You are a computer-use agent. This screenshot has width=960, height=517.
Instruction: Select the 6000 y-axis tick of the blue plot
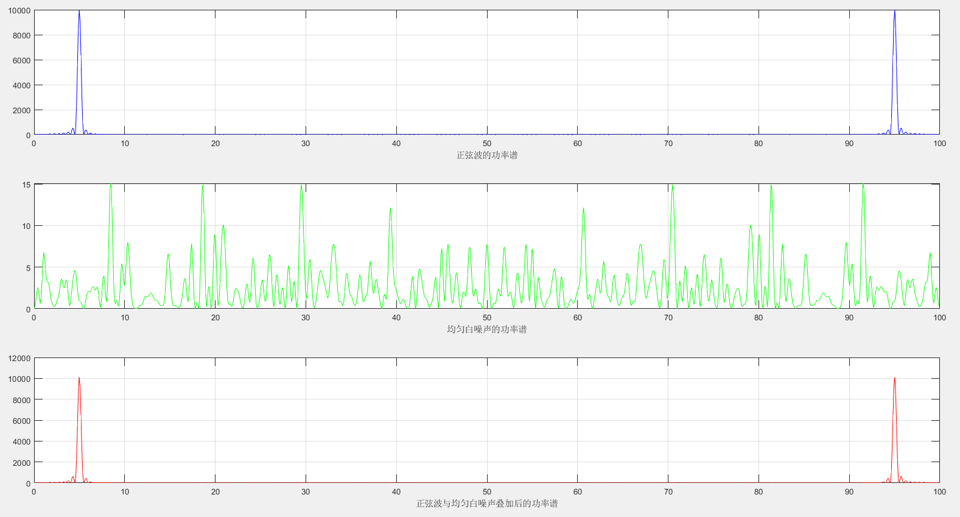pyautogui.click(x=21, y=60)
